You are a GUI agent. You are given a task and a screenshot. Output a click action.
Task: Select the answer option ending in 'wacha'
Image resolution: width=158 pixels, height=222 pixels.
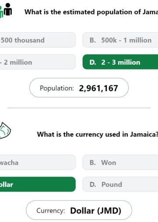point(38,162)
